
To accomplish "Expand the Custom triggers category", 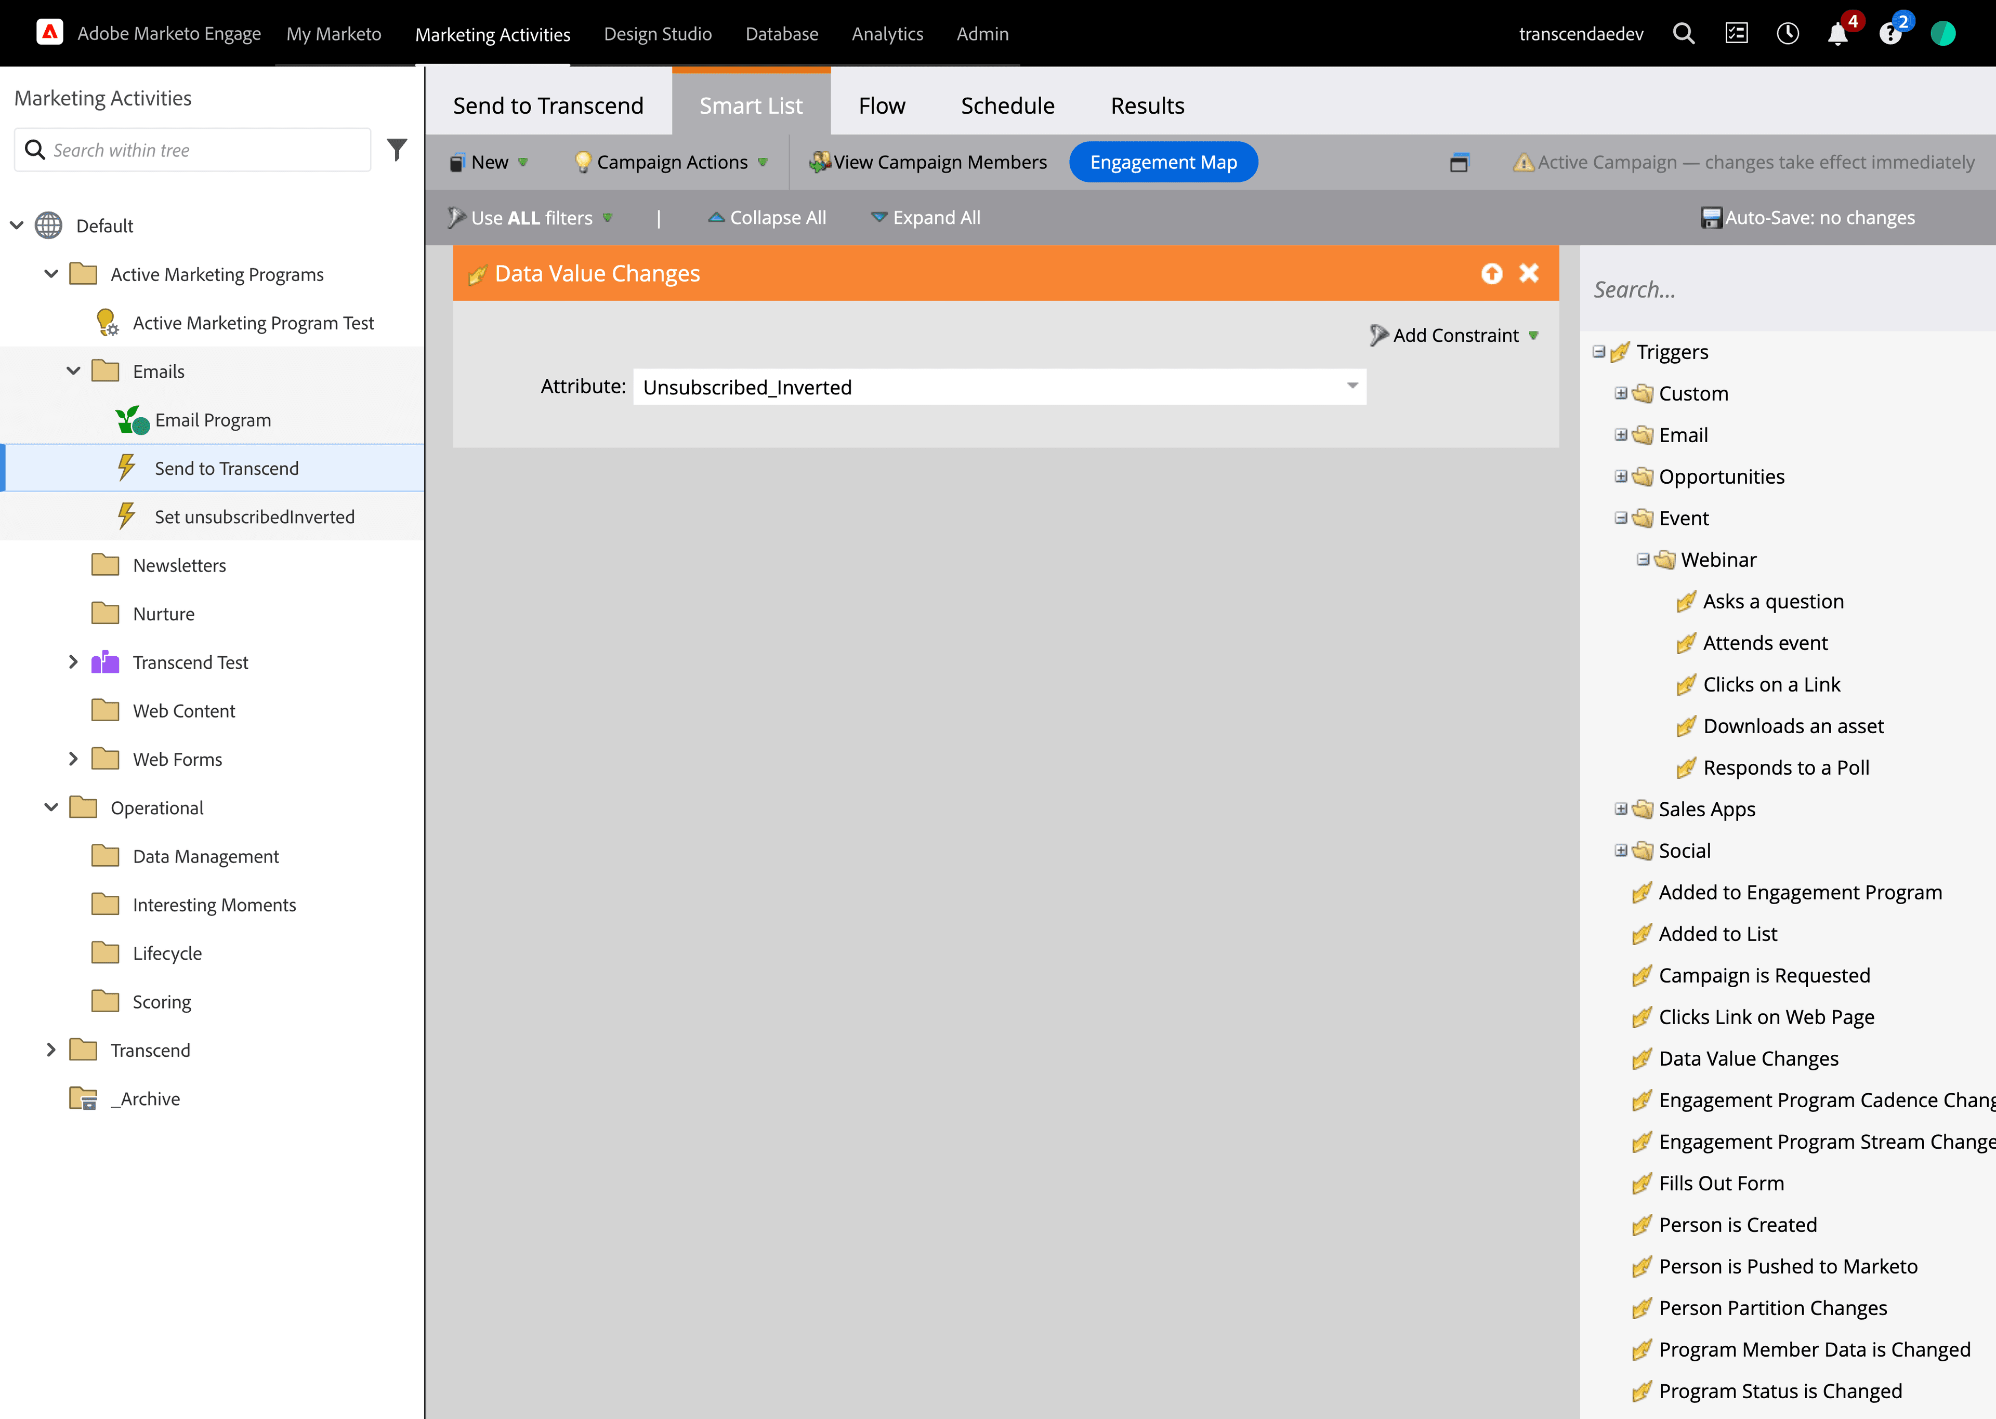I will [1622, 392].
